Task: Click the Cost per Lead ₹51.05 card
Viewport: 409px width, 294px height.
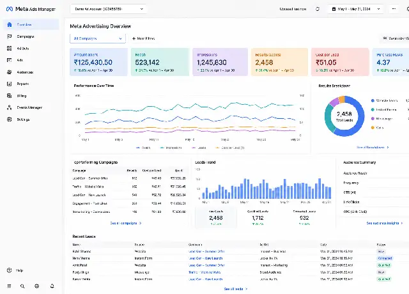Action: (x=340, y=62)
